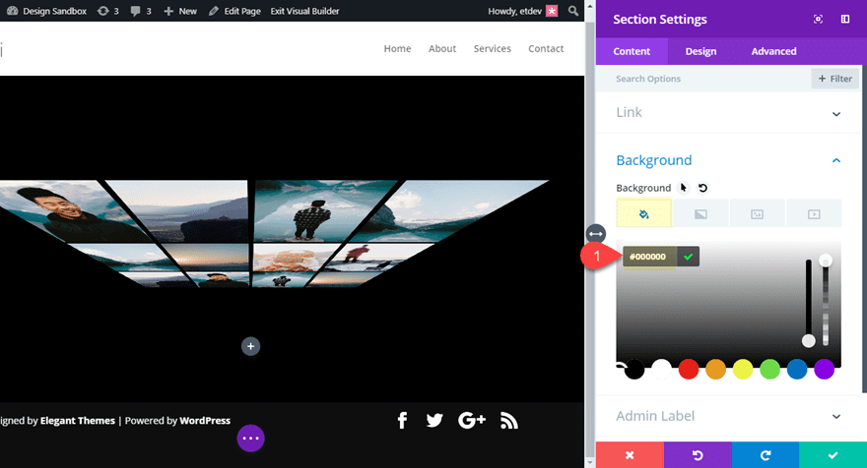Click the hover cursor icon beside Background
Screen dimensions: 867x468
(x=684, y=188)
